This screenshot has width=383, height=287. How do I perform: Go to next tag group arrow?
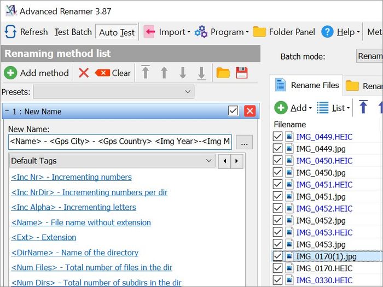(x=237, y=161)
